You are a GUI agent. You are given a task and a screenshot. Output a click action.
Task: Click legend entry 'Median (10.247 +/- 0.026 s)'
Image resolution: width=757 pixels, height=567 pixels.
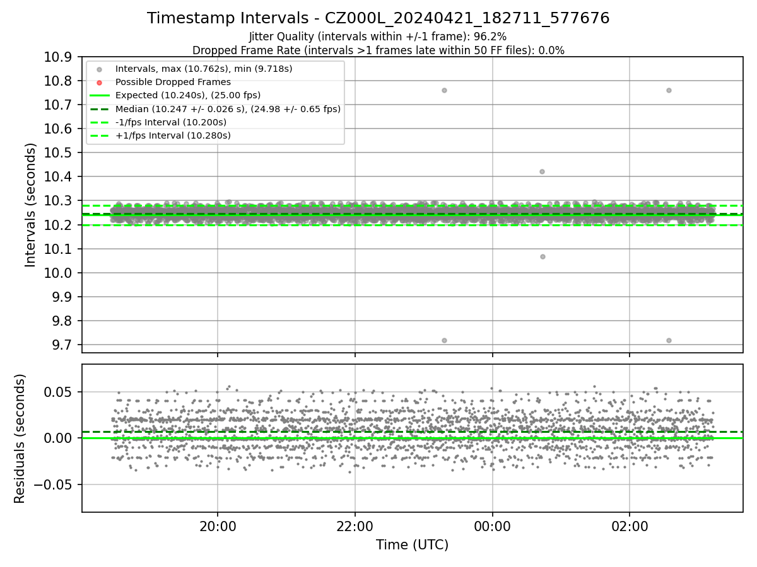(x=228, y=109)
